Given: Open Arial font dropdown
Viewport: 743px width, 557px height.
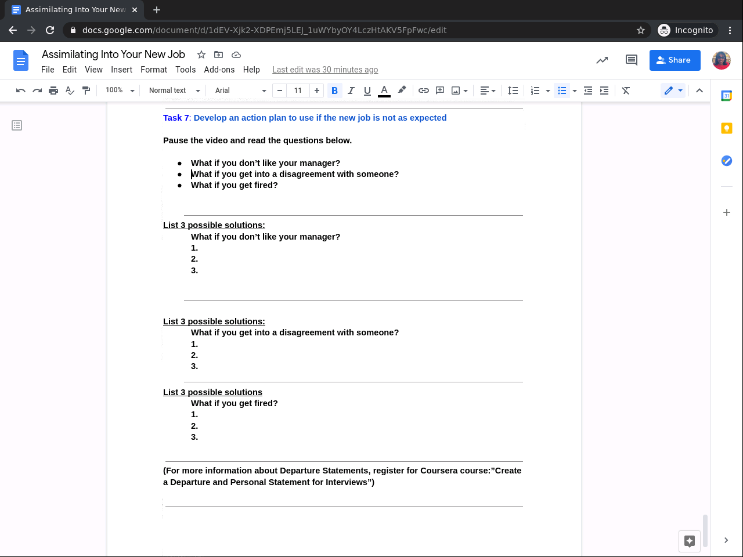Looking at the screenshot, I should coord(240,91).
